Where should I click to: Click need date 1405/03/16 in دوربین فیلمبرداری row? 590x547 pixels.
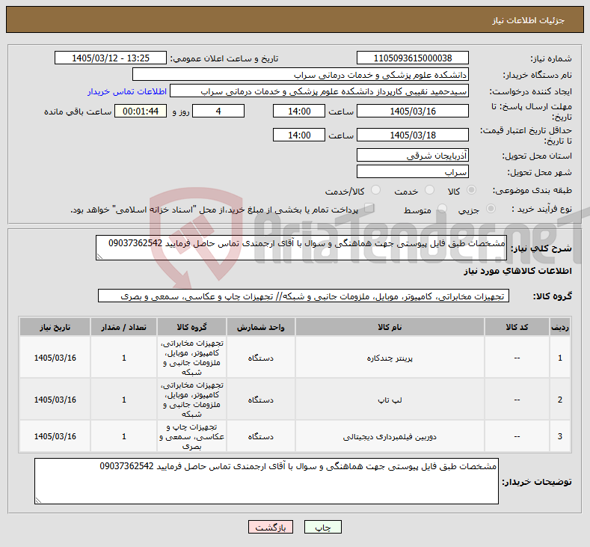click(x=55, y=436)
